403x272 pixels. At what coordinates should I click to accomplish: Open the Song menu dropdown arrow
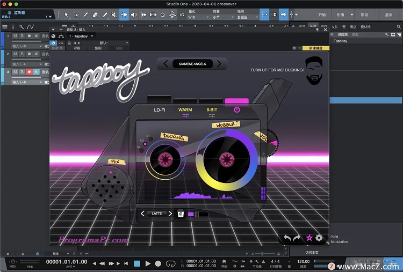tap(352, 15)
